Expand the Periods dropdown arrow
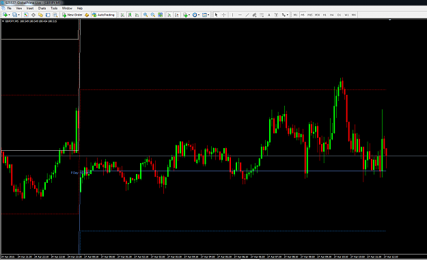 pos(199,15)
